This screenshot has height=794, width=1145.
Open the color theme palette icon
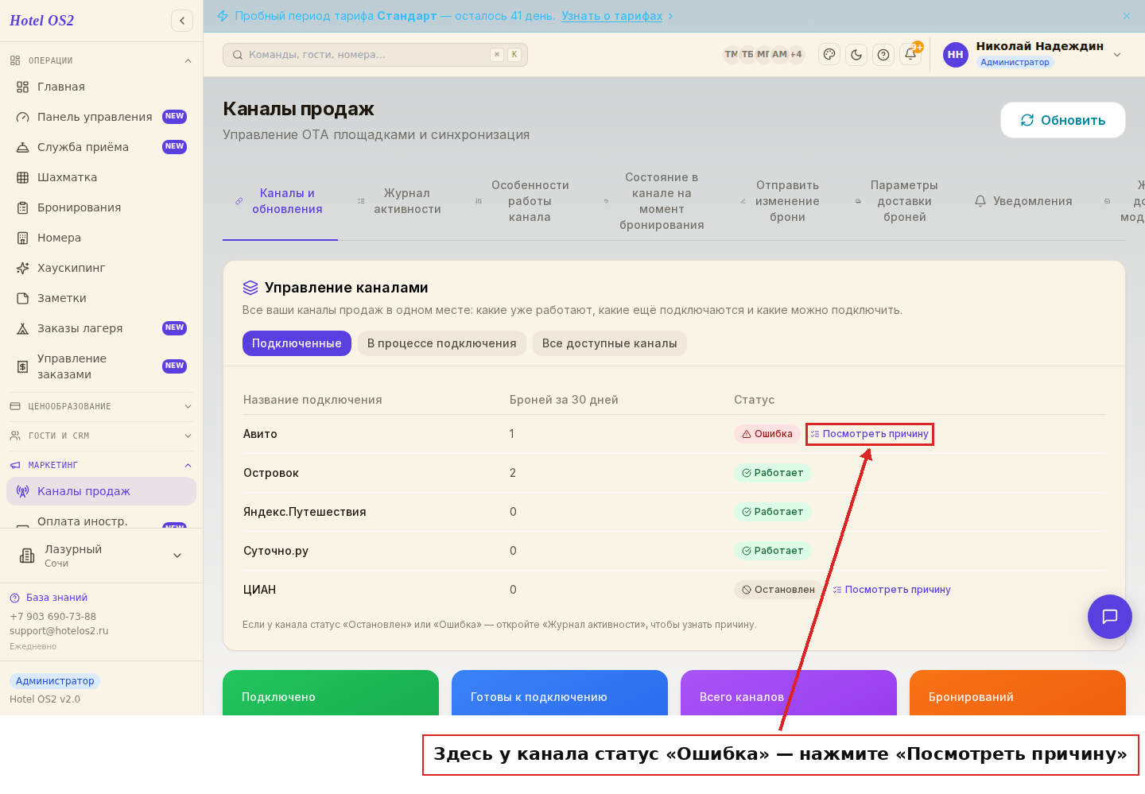(x=829, y=55)
